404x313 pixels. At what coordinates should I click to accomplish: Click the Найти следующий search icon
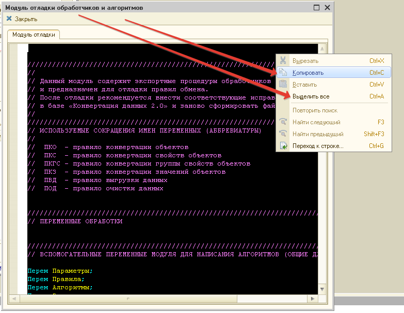coord(283,122)
